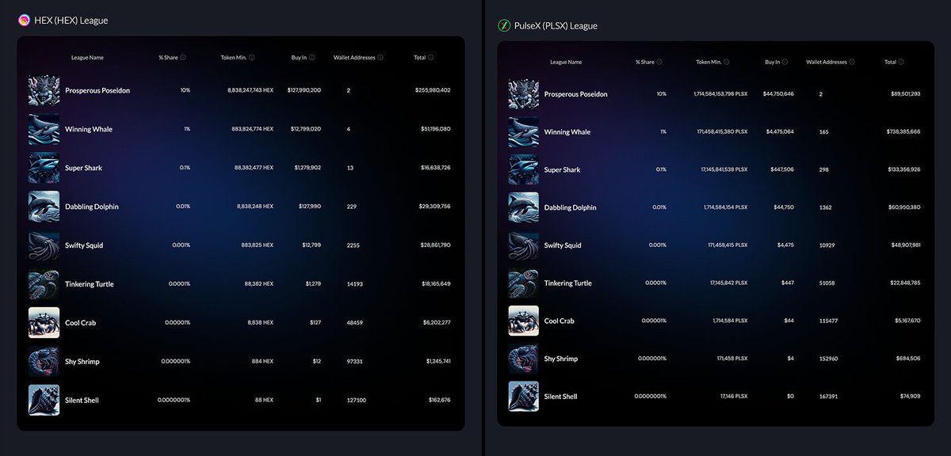
Task: Click the '17,146 PLSX' token minimum
Action: (732, 397)
